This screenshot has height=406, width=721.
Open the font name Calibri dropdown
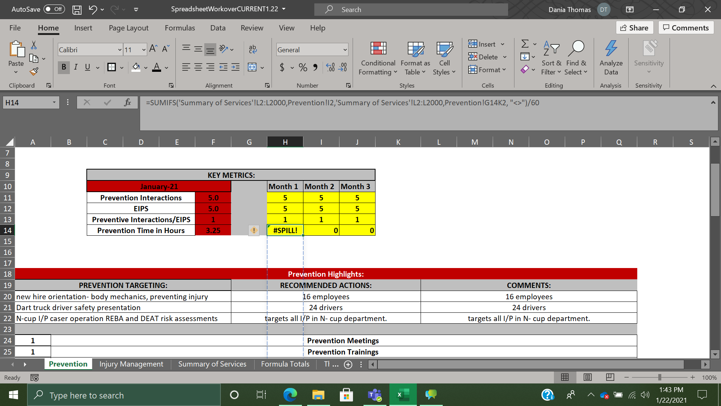[x=120, y=50]
